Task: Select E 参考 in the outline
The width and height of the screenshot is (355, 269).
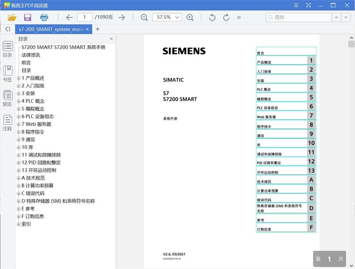Action: [28, 209]
